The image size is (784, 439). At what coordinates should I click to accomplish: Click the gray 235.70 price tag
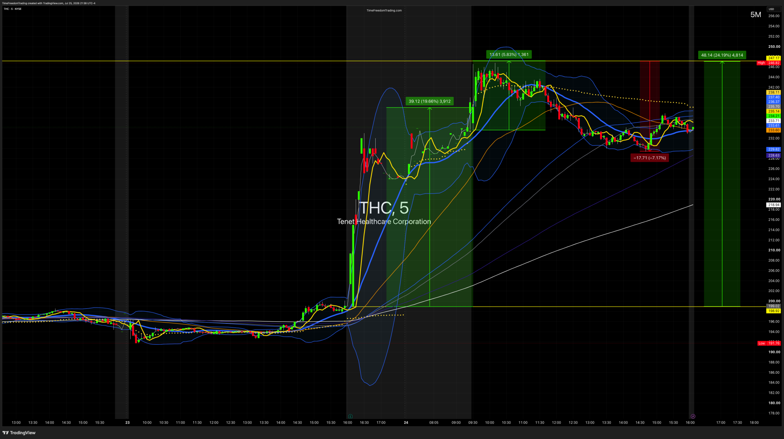coord(774,107)
